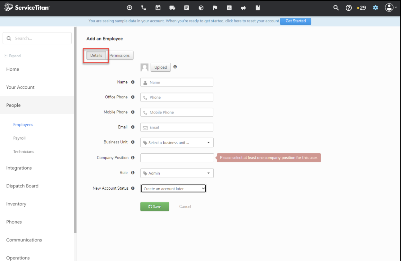401x261 pixels.
Task: Open the inventory box icon in top bar
Action: click(x=201, y=8)
